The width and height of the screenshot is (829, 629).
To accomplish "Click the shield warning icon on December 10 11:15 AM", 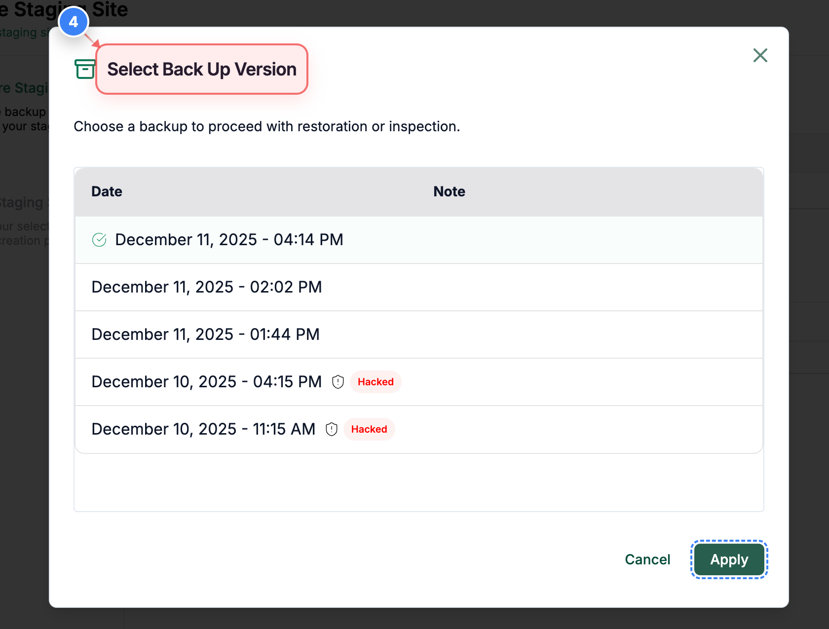I will [x=331, y=429].
